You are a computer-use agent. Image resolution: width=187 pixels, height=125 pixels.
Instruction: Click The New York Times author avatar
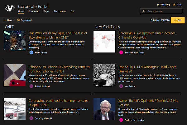121,52
